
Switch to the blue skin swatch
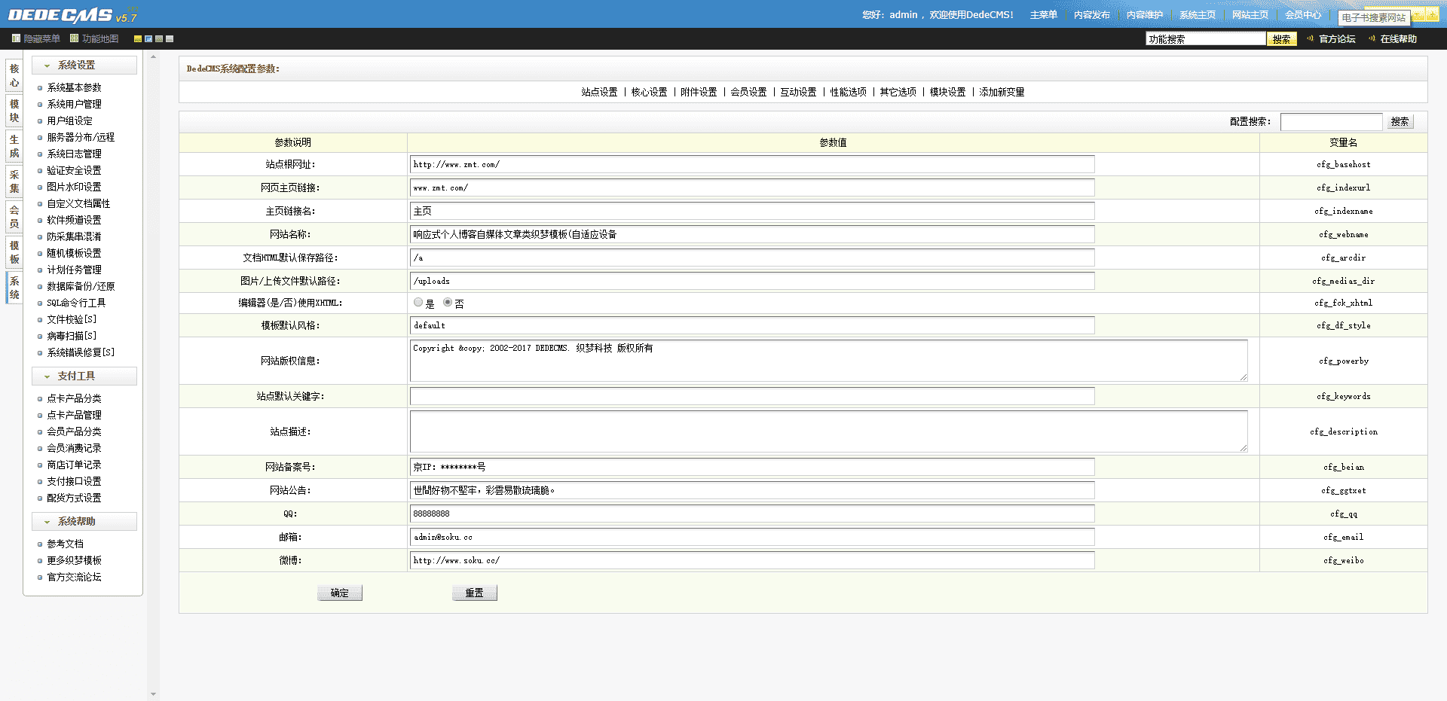[148, 38]
